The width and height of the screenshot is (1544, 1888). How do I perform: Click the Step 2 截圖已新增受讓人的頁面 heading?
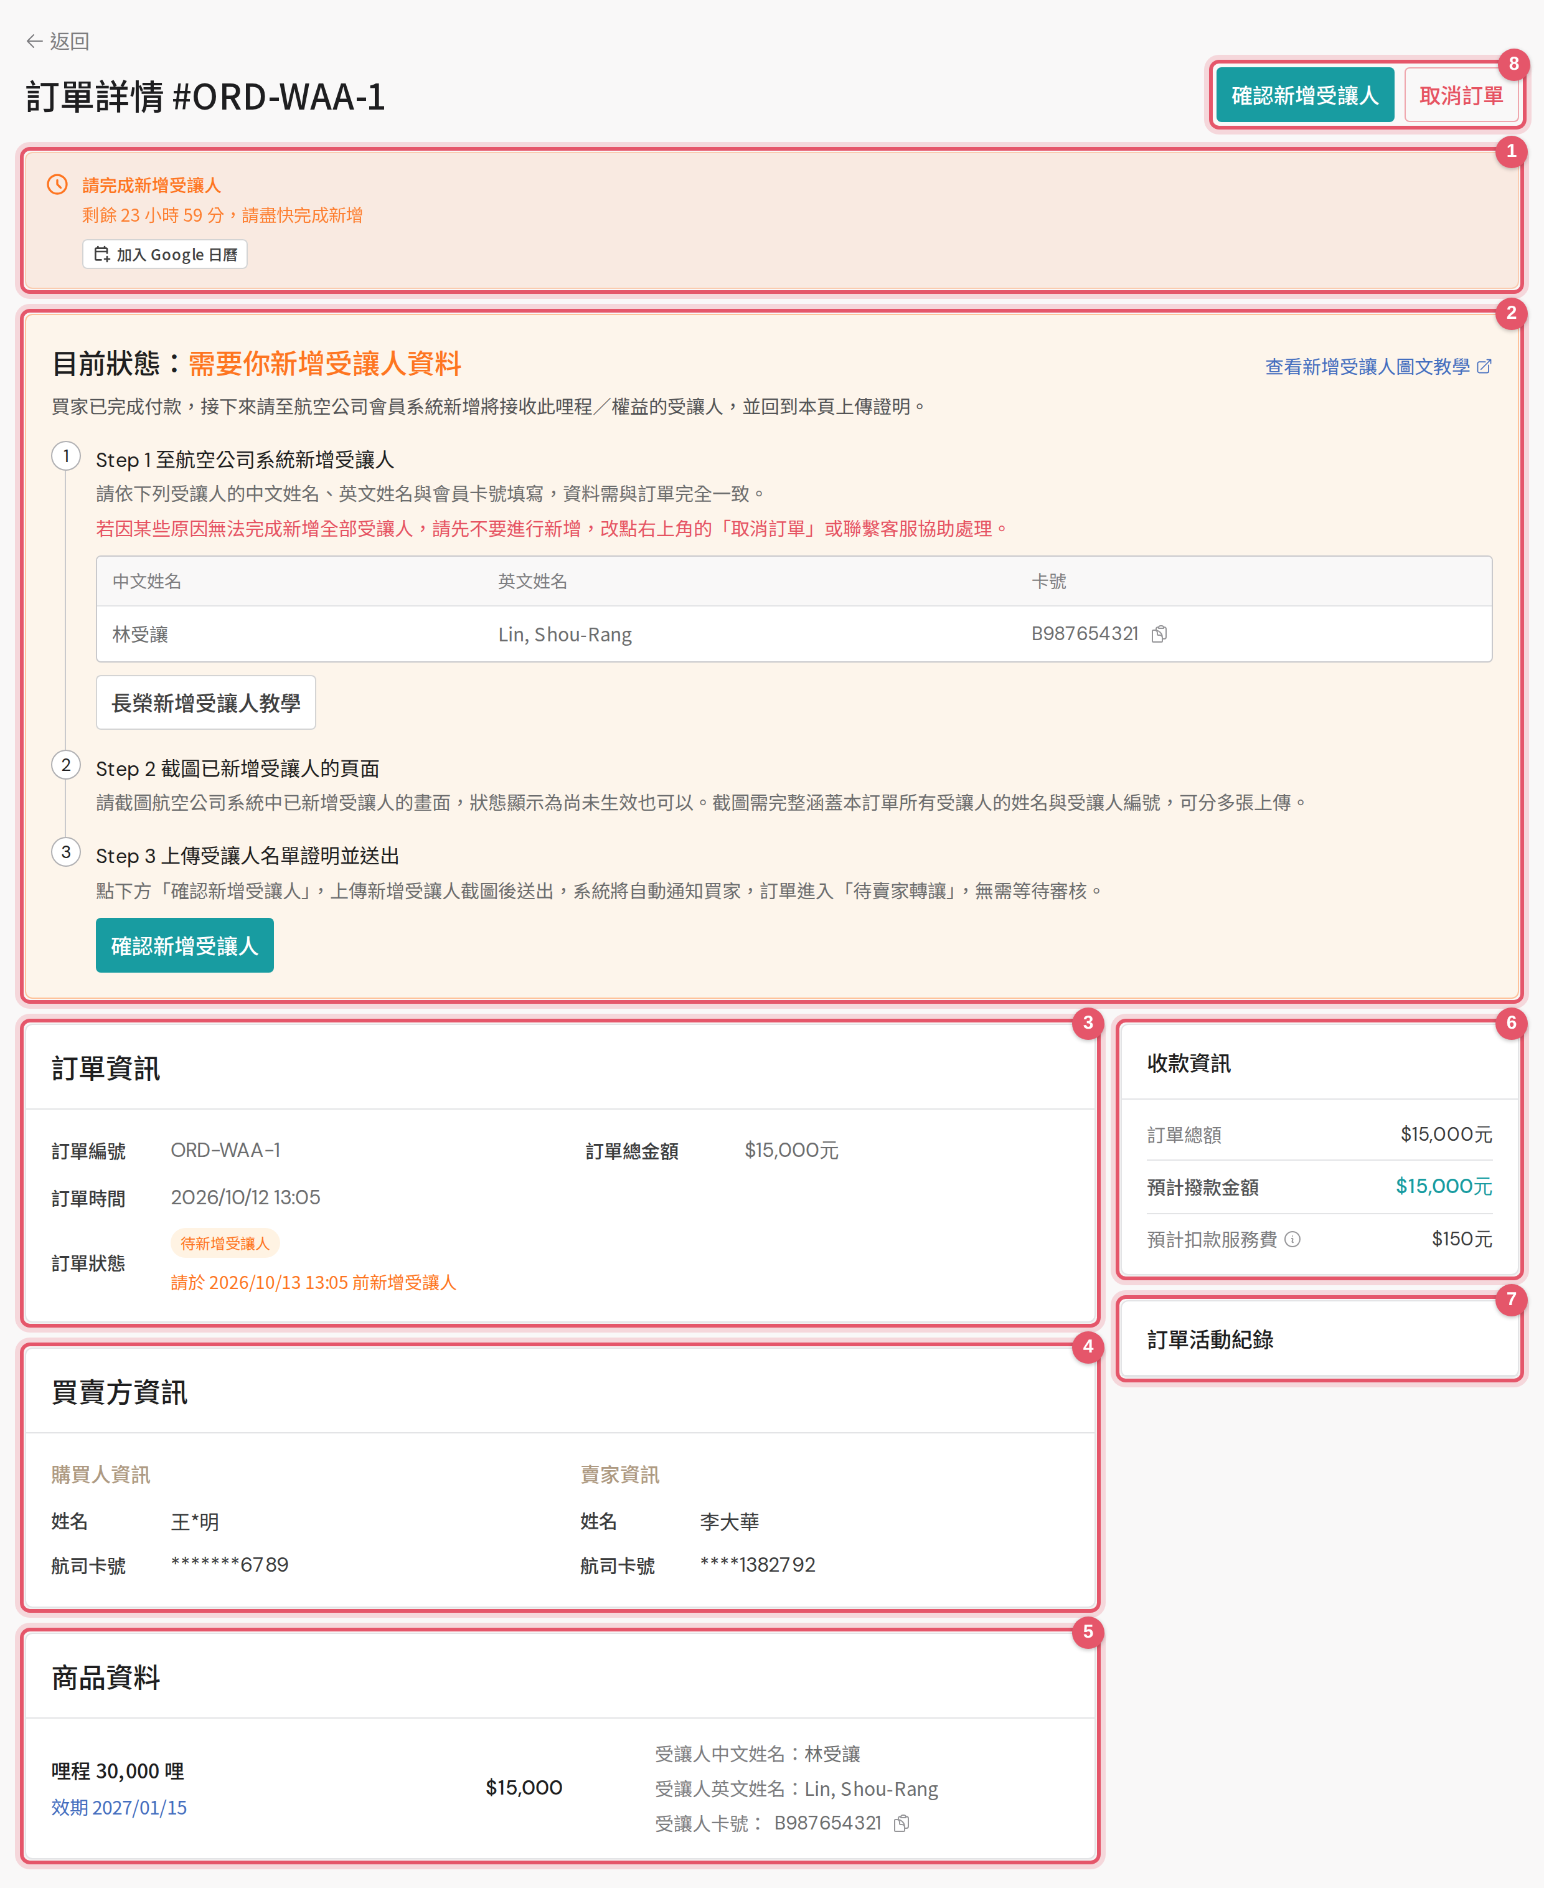pos(237,768)
